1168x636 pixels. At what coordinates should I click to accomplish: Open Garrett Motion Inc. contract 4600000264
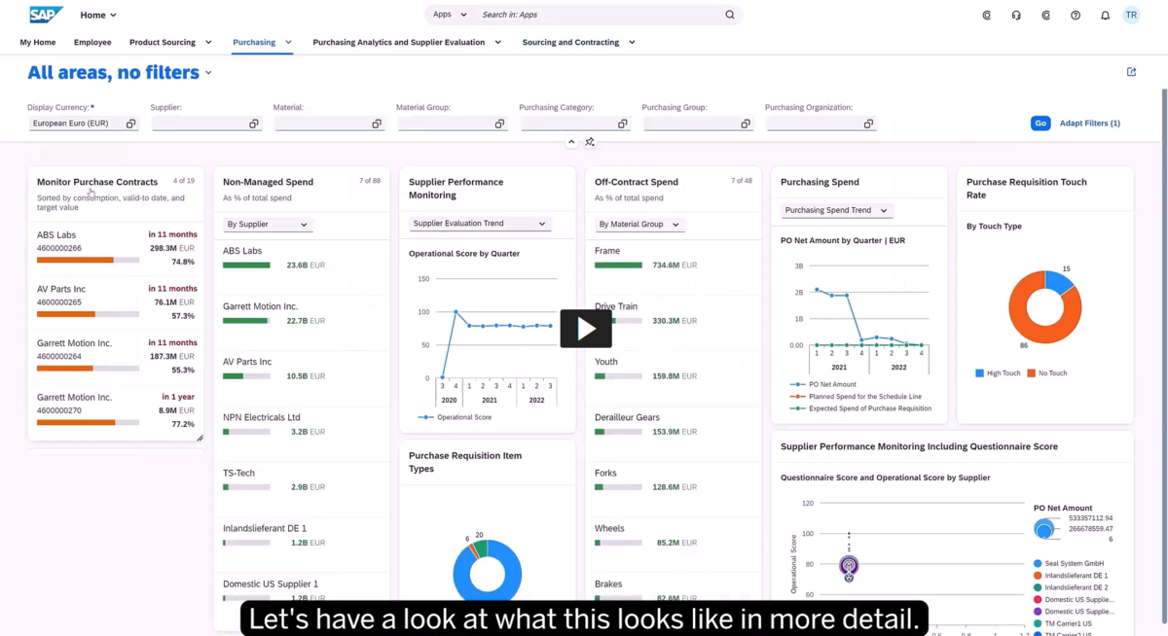point(116,356)
